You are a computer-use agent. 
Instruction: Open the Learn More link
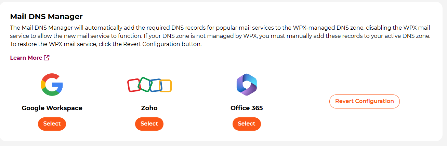coord(30,58)
